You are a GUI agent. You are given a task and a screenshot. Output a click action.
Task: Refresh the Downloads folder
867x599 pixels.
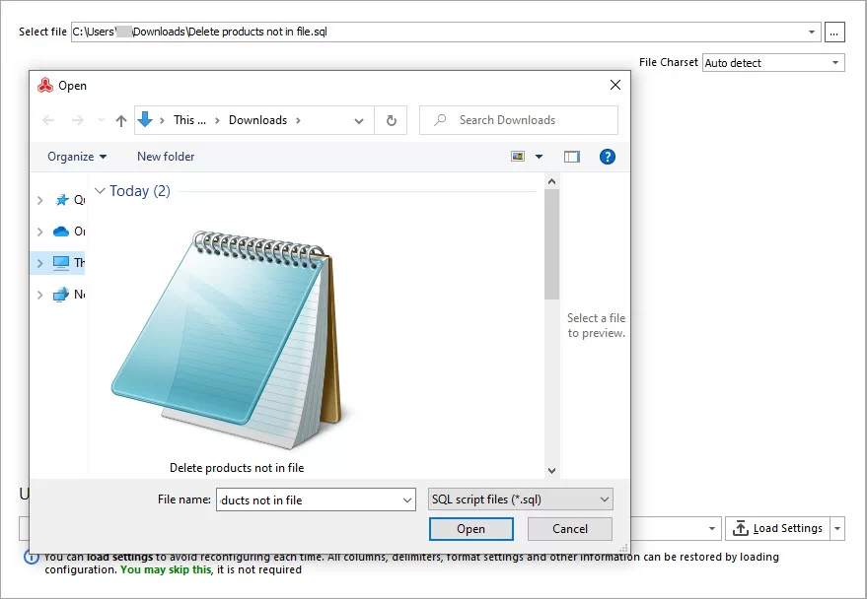point(391,120)
